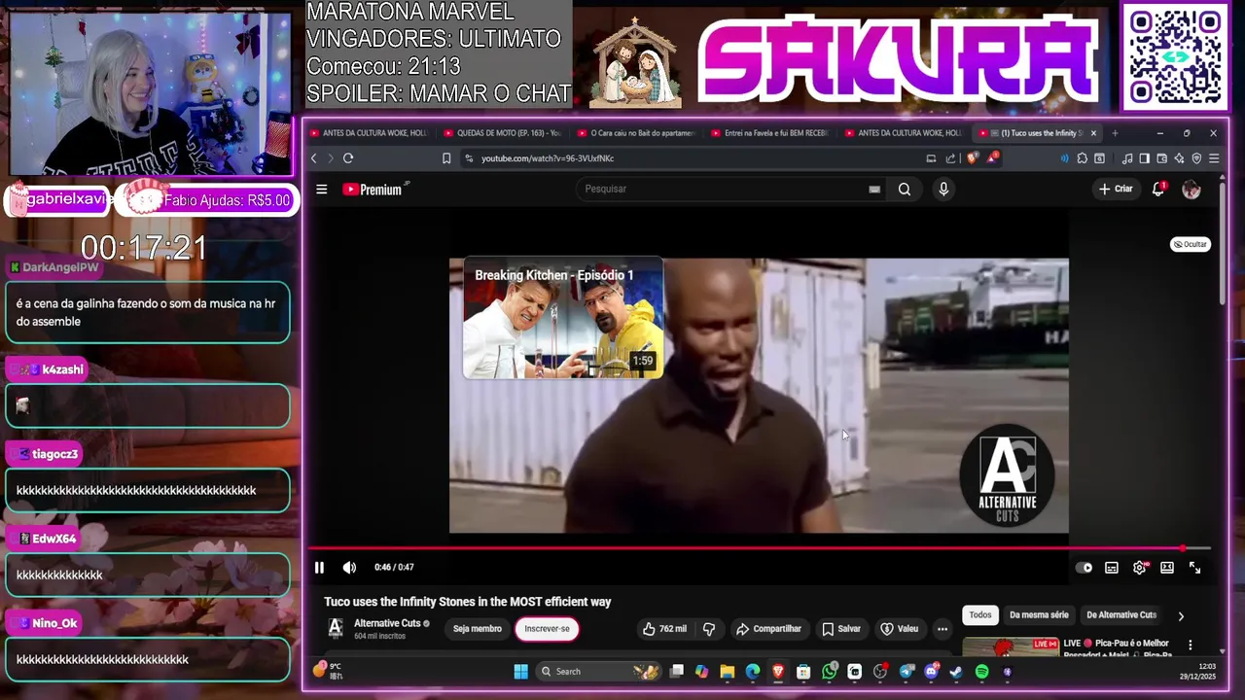Mute the video volume speaker icon
Viewport: 1245px width, 700px height.
point(349,568)
